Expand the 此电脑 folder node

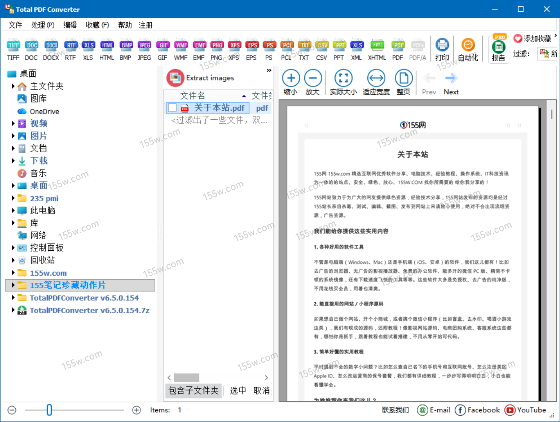14,211
